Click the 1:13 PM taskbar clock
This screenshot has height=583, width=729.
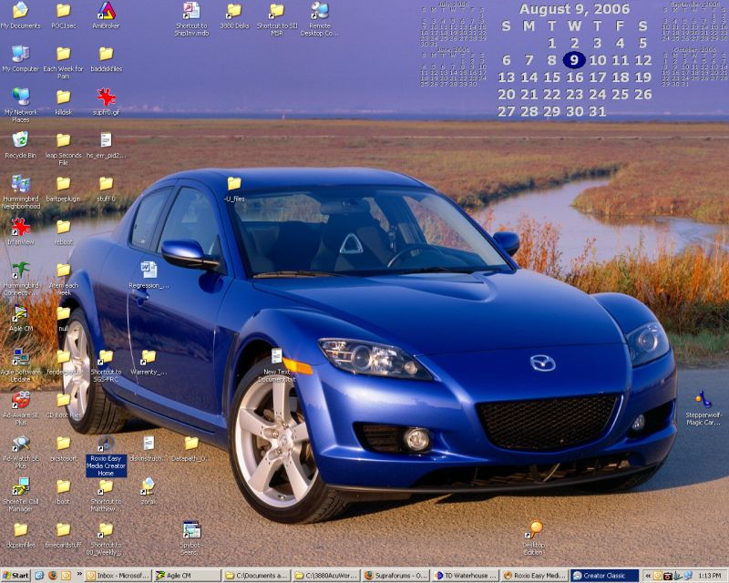coord(709,576)
